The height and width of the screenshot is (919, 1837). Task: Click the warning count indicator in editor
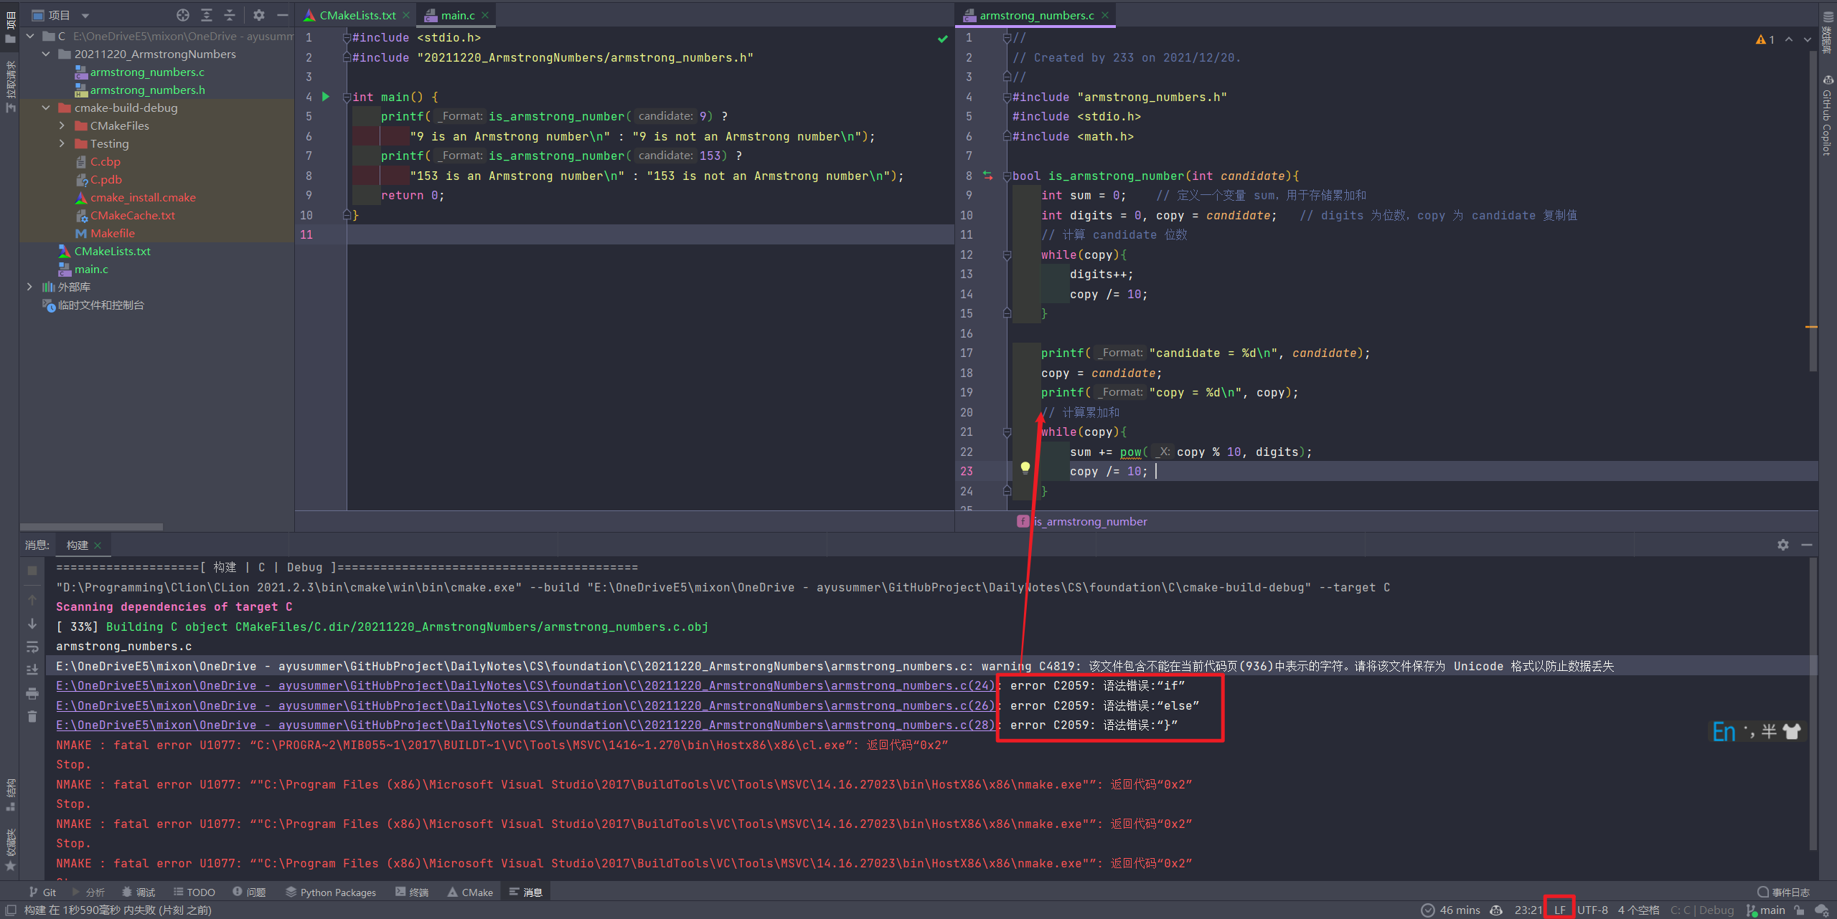click(x=1765, y=39)
